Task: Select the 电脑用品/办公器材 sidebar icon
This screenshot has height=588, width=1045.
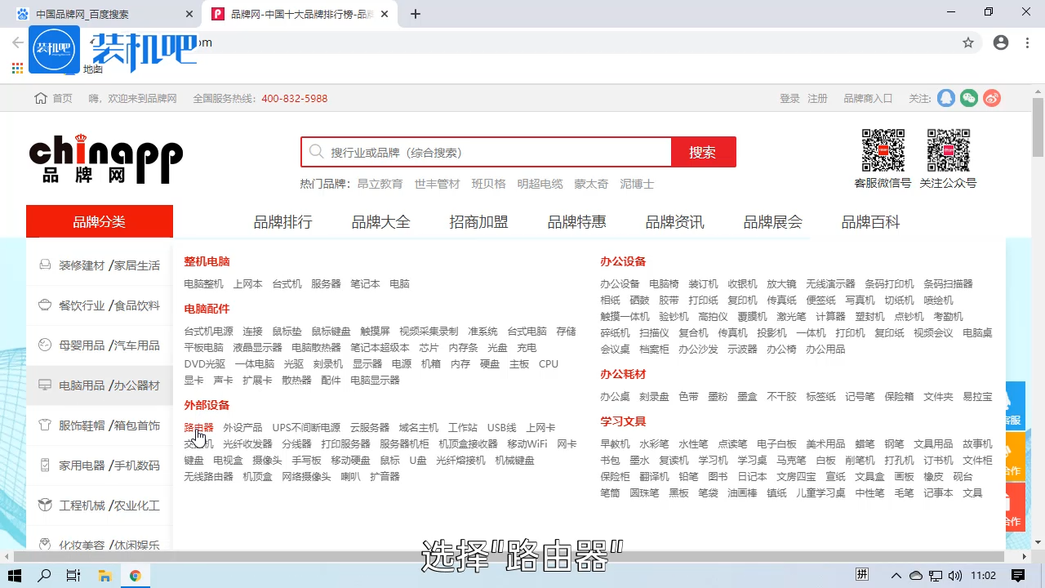Action: [x=46, y=385]
